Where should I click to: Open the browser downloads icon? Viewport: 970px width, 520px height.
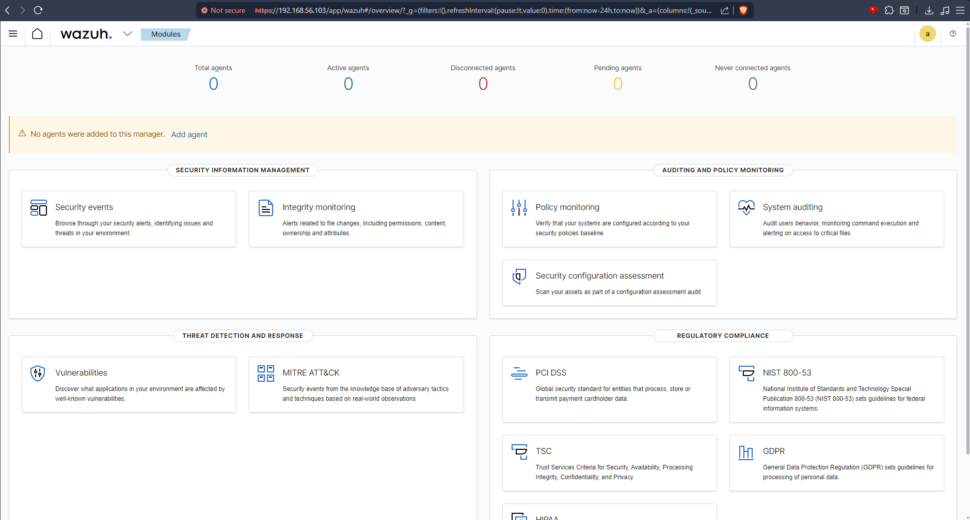click(929, 10)
